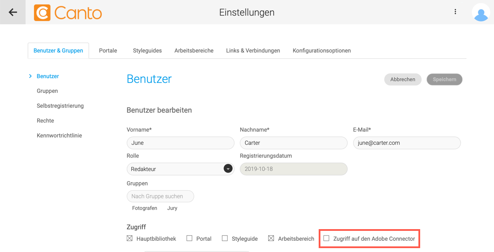Enable the Portal access checkbox

click(x=189, y=238)
